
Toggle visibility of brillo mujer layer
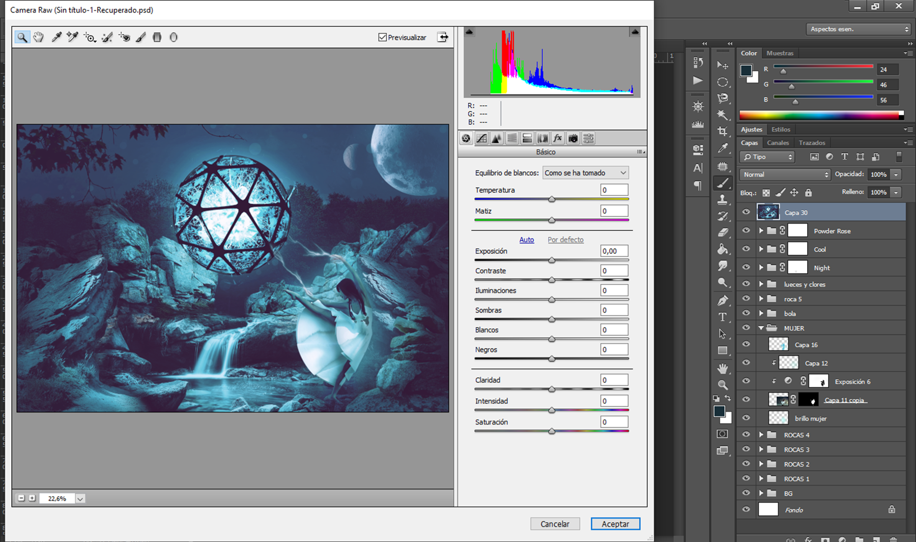[746, 418]
